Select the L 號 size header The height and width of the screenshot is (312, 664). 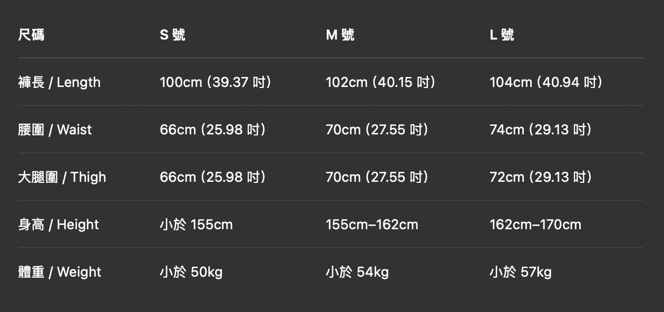click(x=502, y=35)
